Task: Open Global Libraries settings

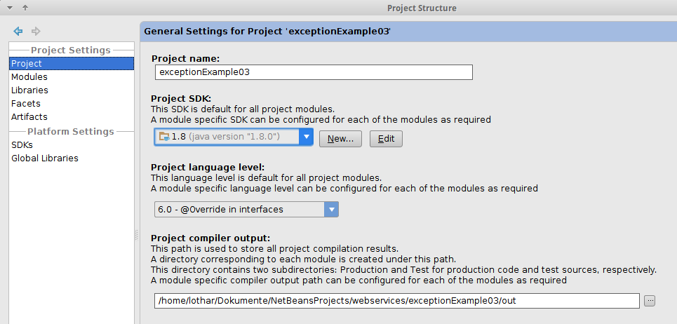Action: click(x=45, y=158)
